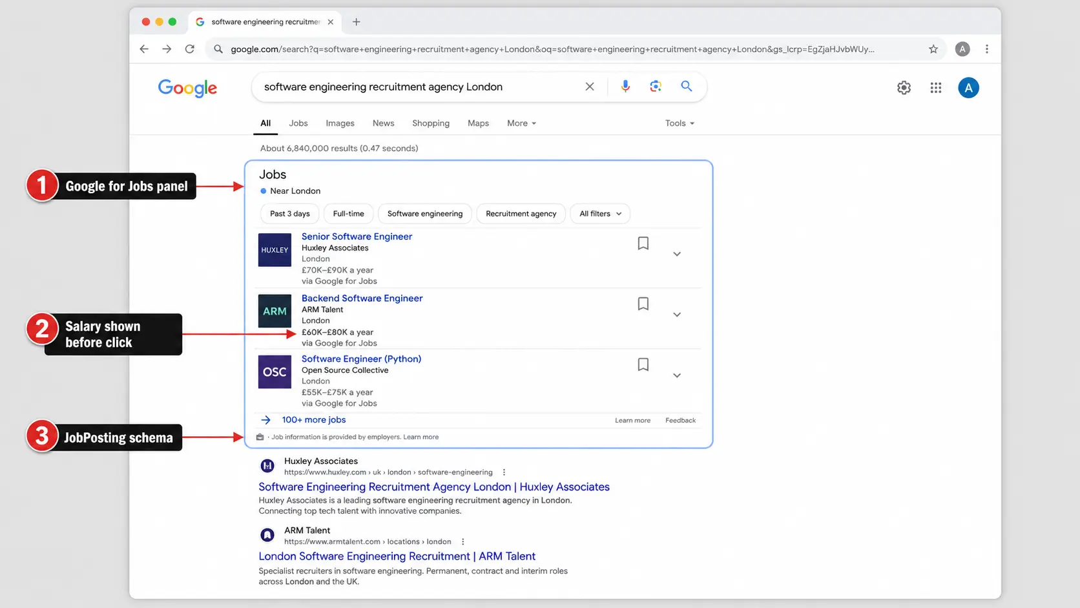This screenshot has width=1080, height=608.
Task: Open the 100+ more jobs link
Action: coord(314,420)
